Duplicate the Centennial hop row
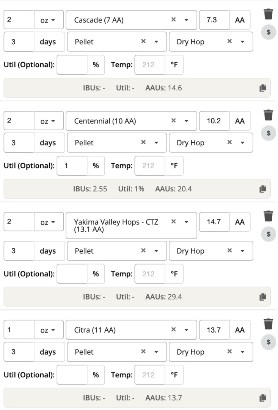The image size is (278, 410). click(262, 189)
